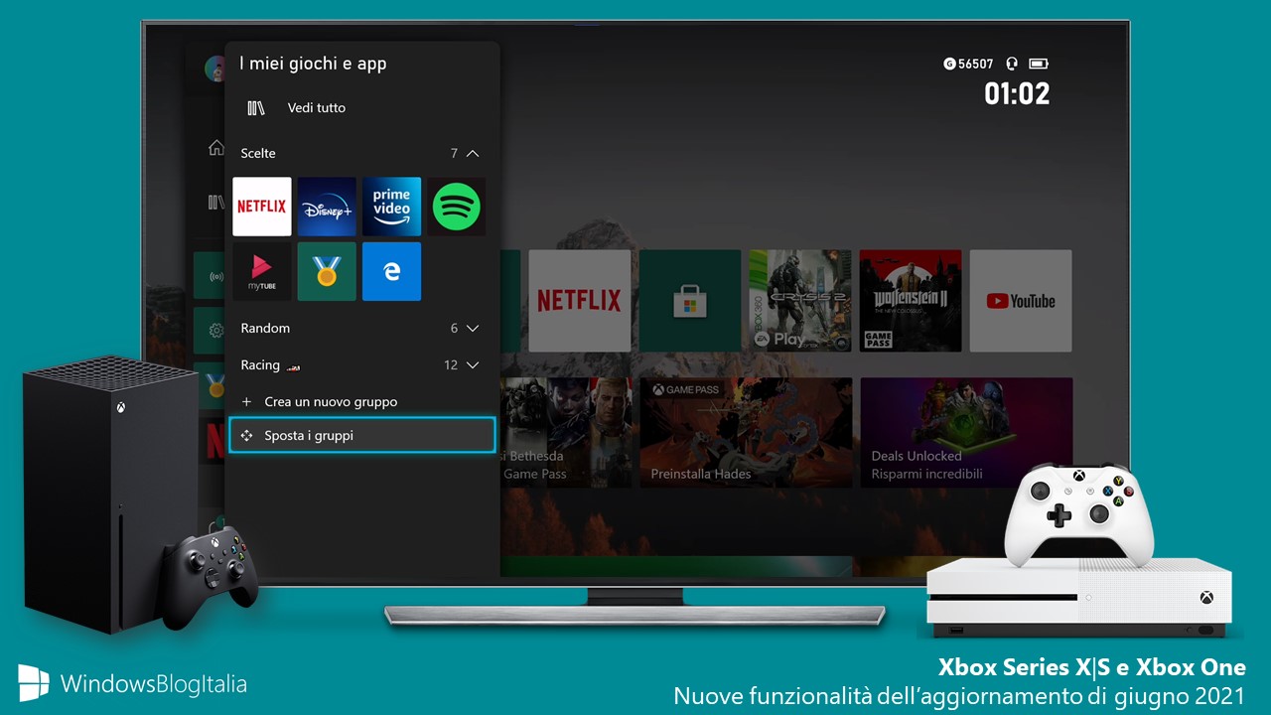Click the WindowsBlogItalia logo
The image size is (1271, 715).
pos(132,683)
